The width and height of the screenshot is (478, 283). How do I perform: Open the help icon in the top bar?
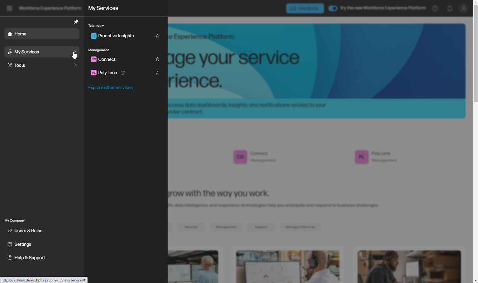tap(435, 8)
